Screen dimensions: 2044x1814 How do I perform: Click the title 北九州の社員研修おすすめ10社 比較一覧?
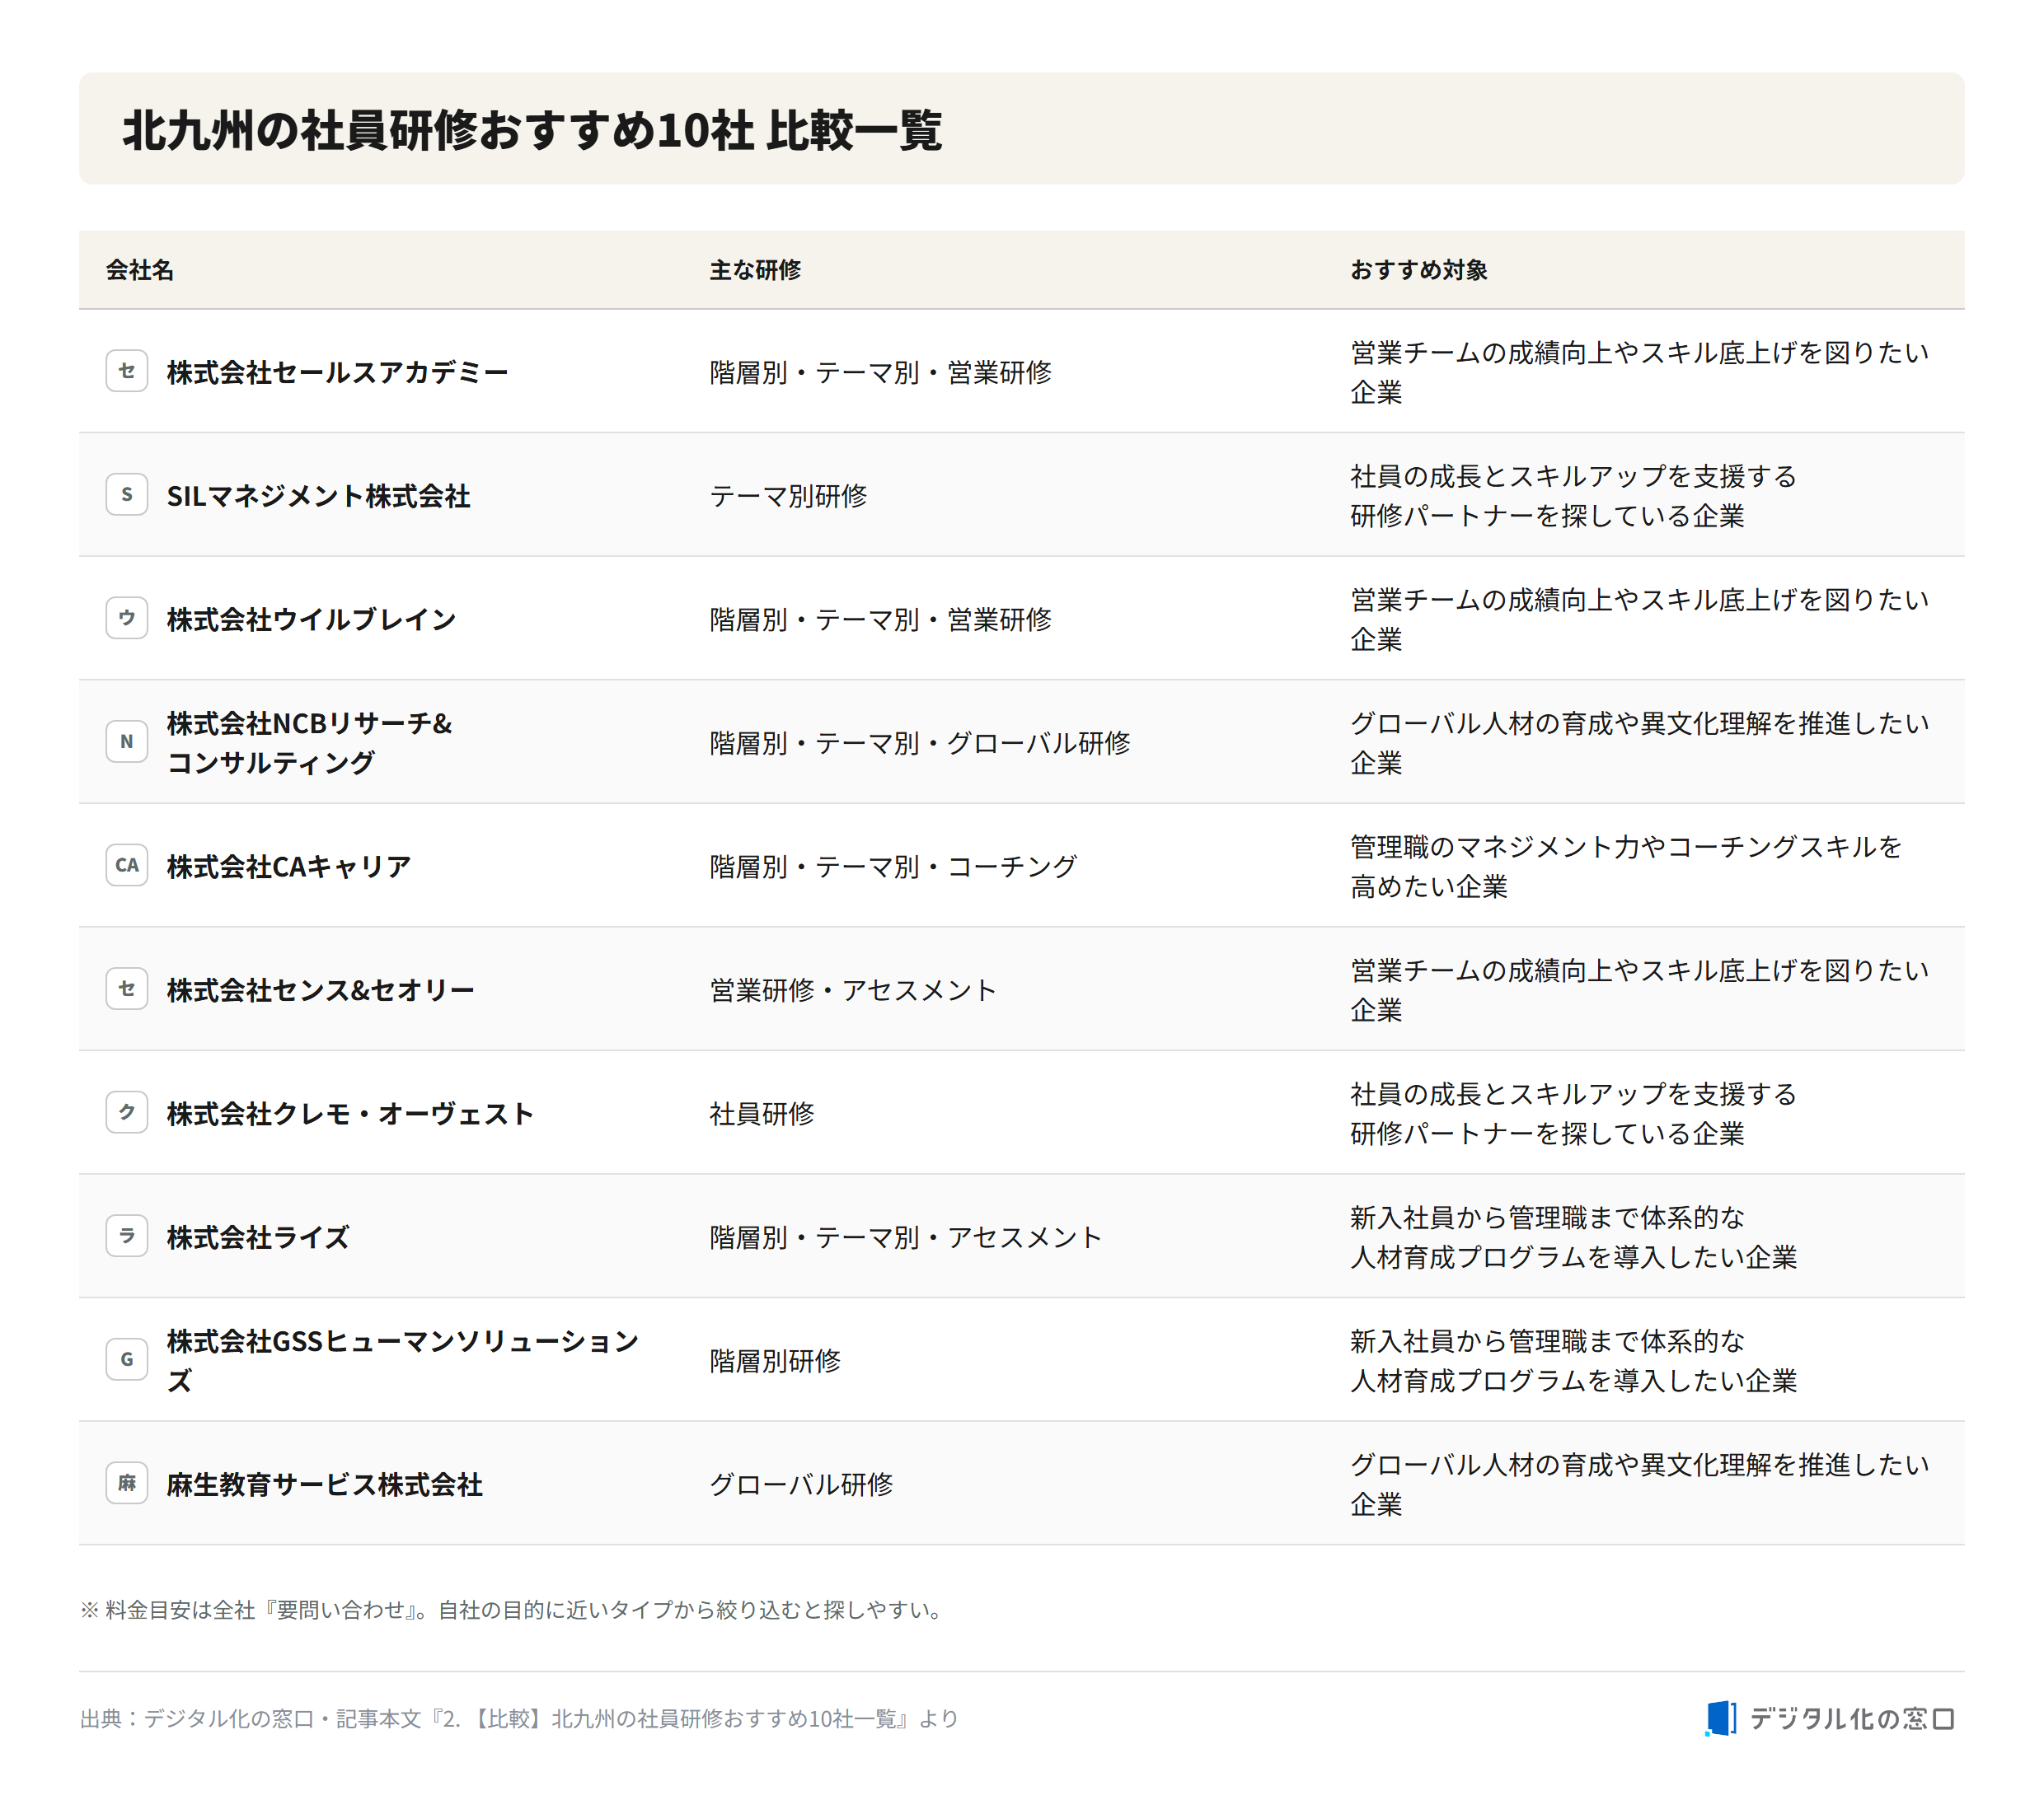532,130
